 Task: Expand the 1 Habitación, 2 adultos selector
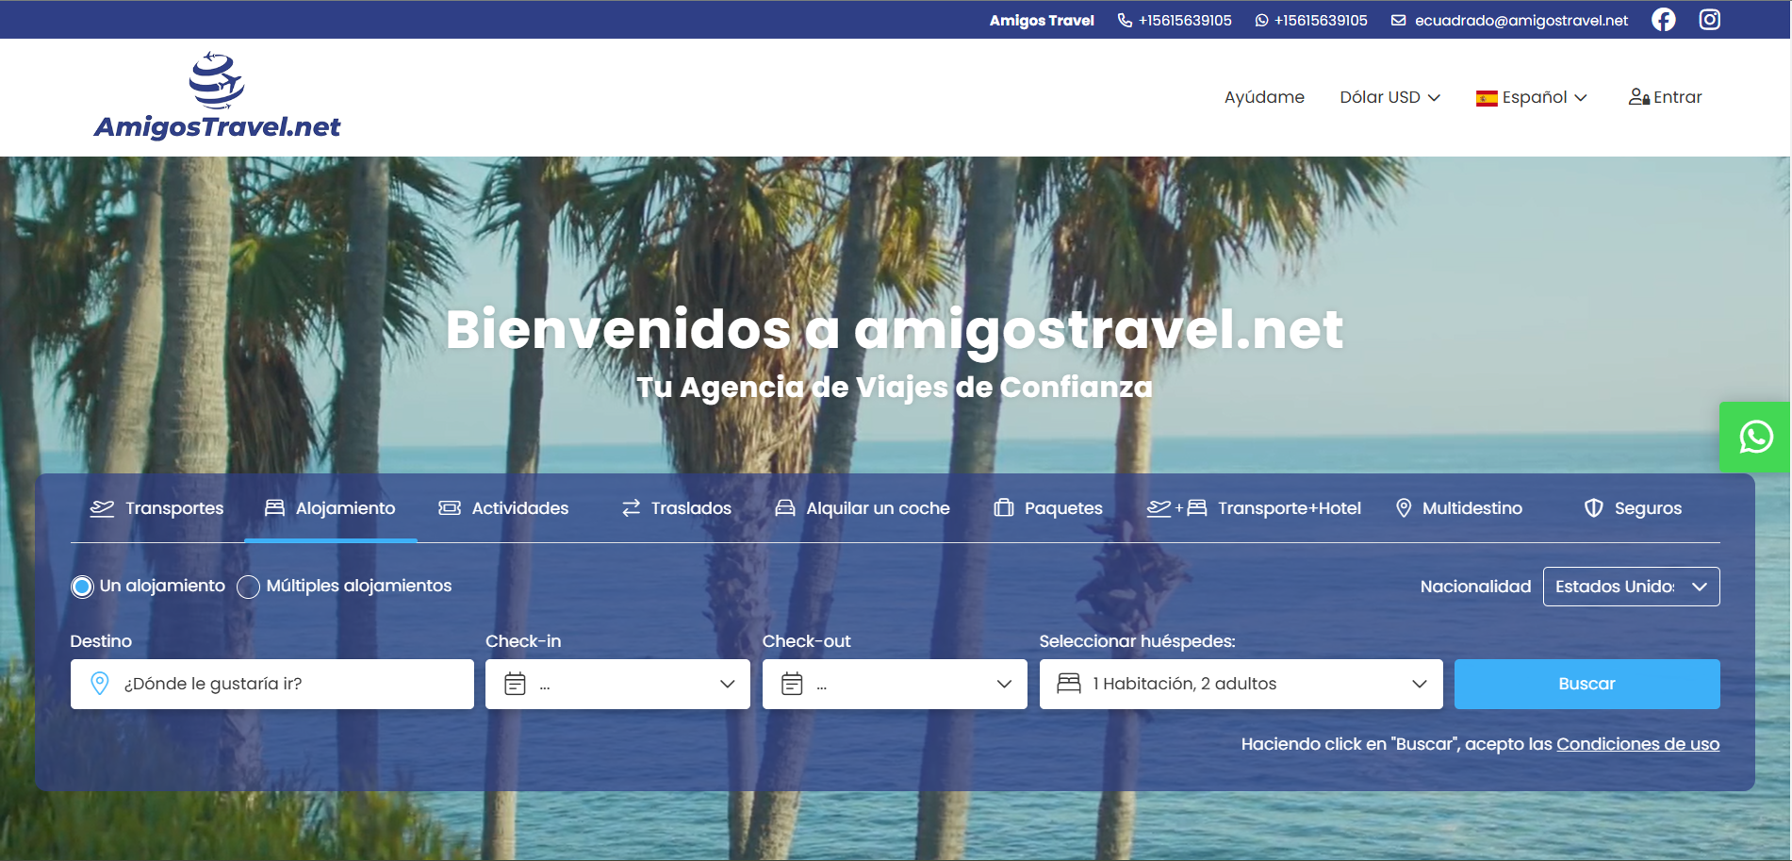pos(1241,684)
